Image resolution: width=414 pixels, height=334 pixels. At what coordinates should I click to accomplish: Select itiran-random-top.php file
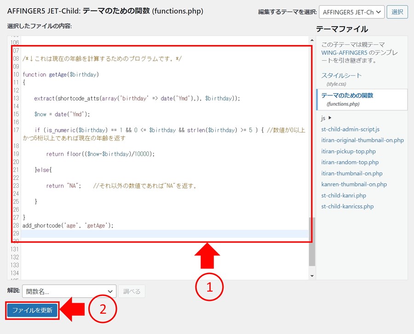(350, 162)
